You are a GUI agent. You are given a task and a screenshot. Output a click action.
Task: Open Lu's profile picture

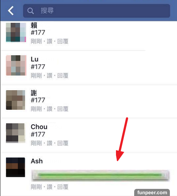16,65
